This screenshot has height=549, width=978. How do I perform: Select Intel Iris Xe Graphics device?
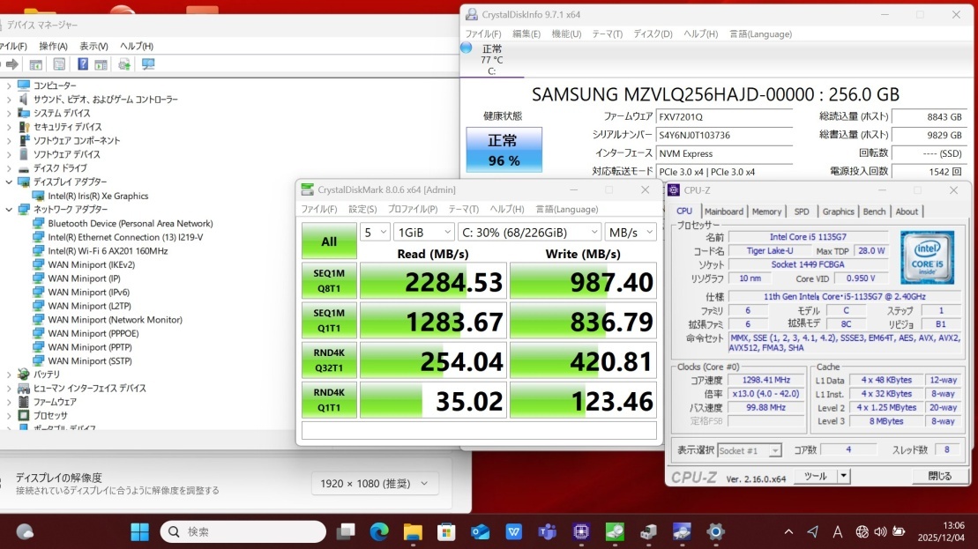(97, 196)
